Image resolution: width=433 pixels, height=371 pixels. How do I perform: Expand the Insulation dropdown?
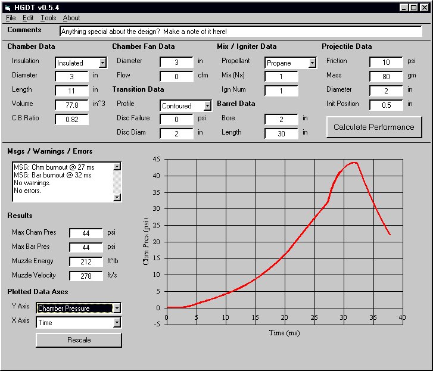[x=102, y=63]
